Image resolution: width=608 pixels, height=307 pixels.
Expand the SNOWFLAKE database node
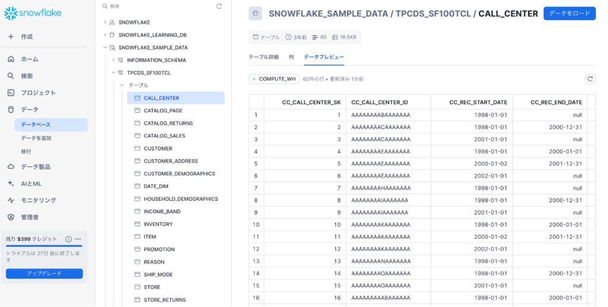pos(104,23)
